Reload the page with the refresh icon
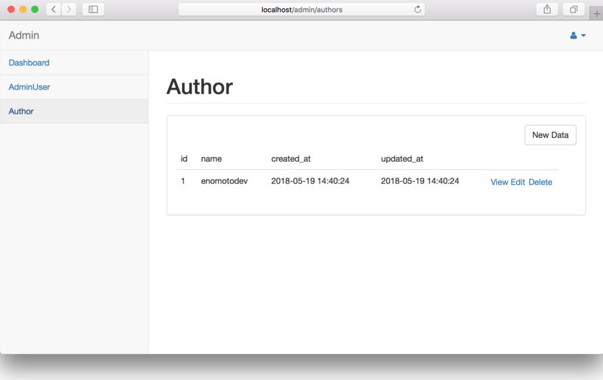The width and height of the screenshot is (603, 380). pyautogui.click(x=418, y=9)
